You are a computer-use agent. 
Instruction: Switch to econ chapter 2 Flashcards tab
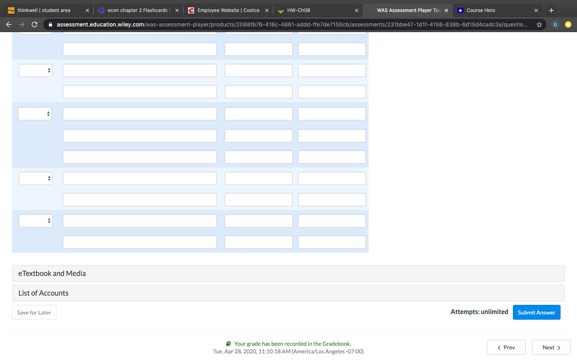[138, 10]
